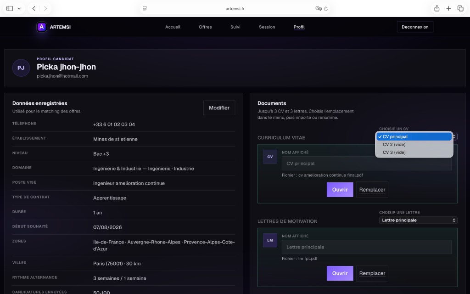The width and height of the screenshot is (470, 294).
Task: Open the Suivi nav item
Action: (x=235, y=27)
